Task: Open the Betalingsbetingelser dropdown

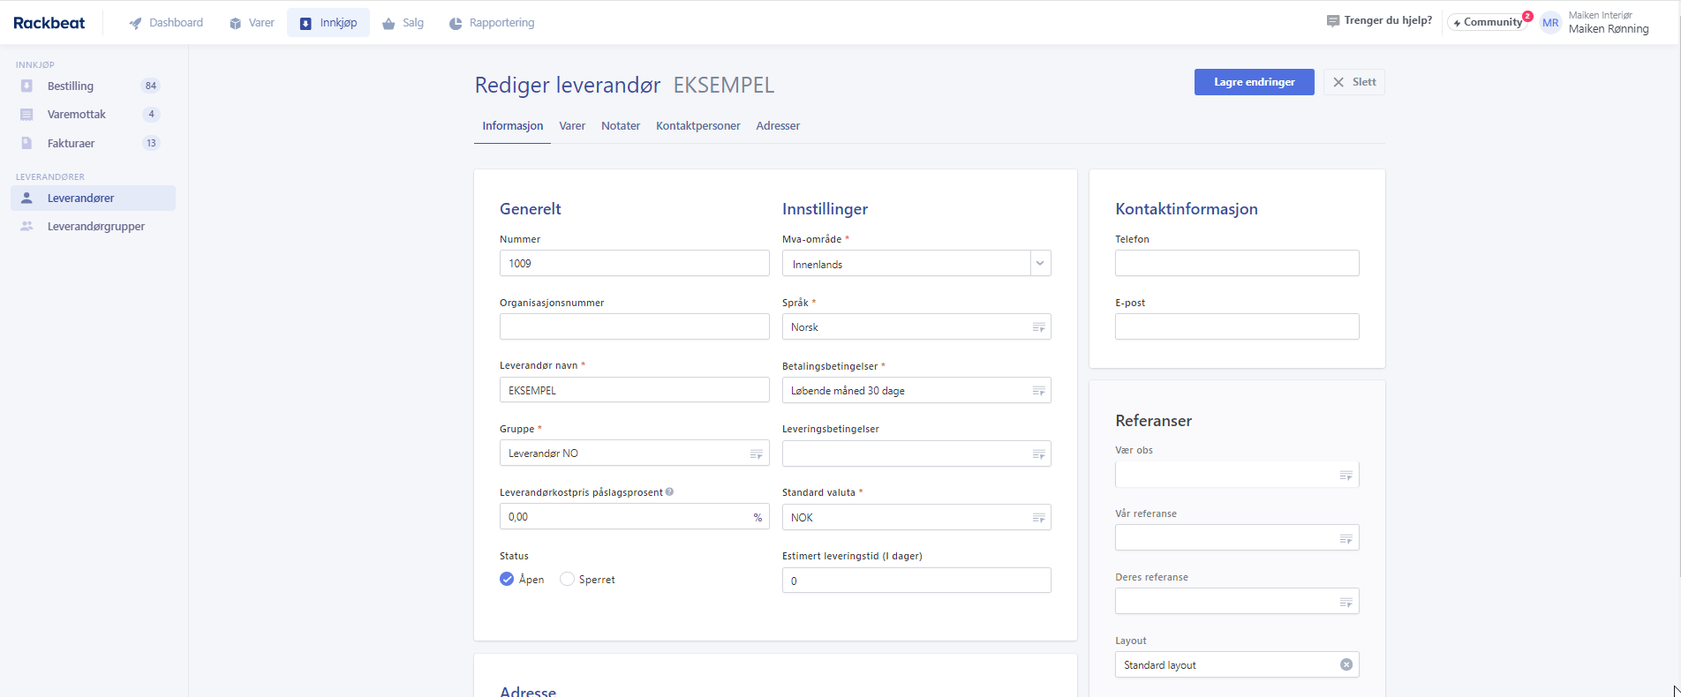Action: (x=1038, y=391)
